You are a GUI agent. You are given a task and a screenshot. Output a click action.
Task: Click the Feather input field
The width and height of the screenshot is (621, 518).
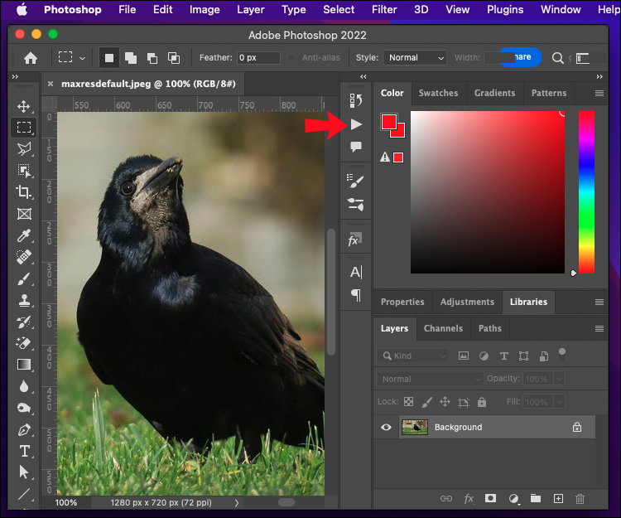pyautogui.click(x=258, y=58)
